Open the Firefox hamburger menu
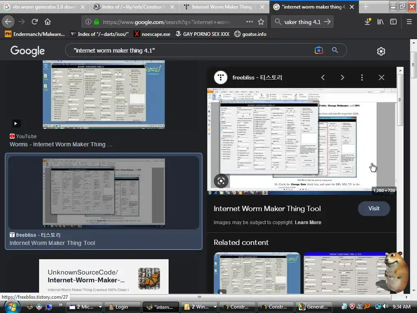417x313 pixels. (409, 22)
